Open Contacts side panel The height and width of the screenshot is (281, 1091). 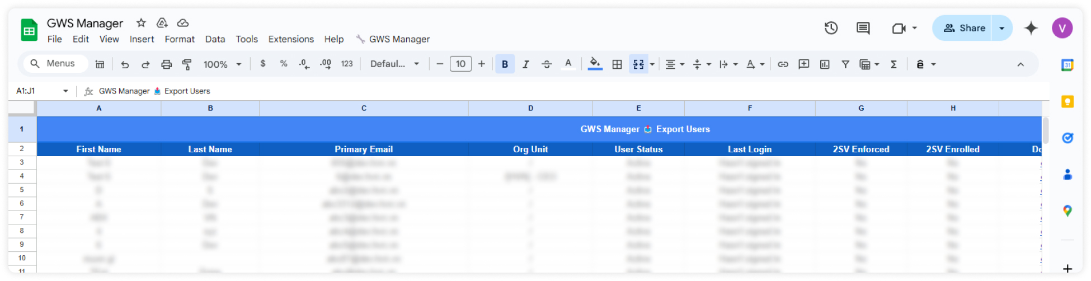1067,175
